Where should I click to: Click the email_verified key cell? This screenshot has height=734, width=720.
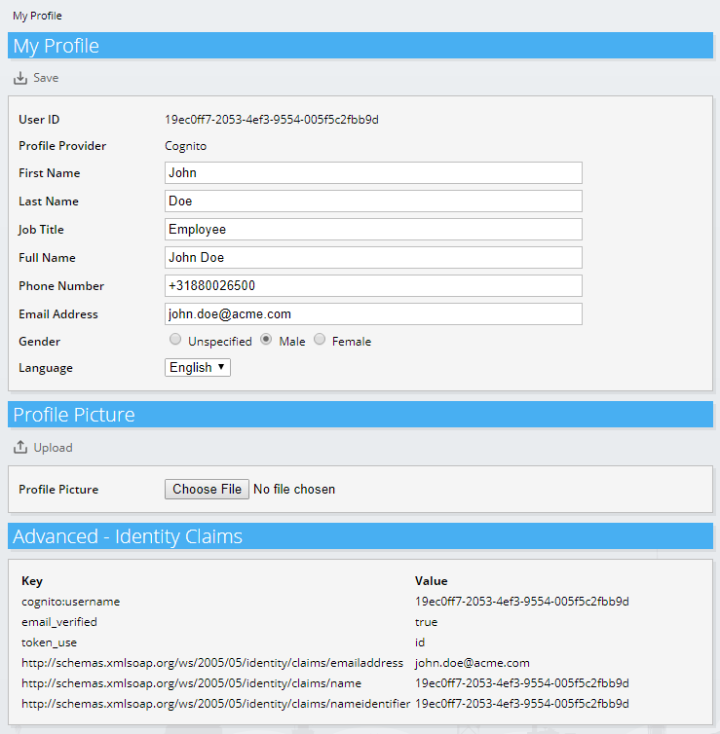coord(59,622)
